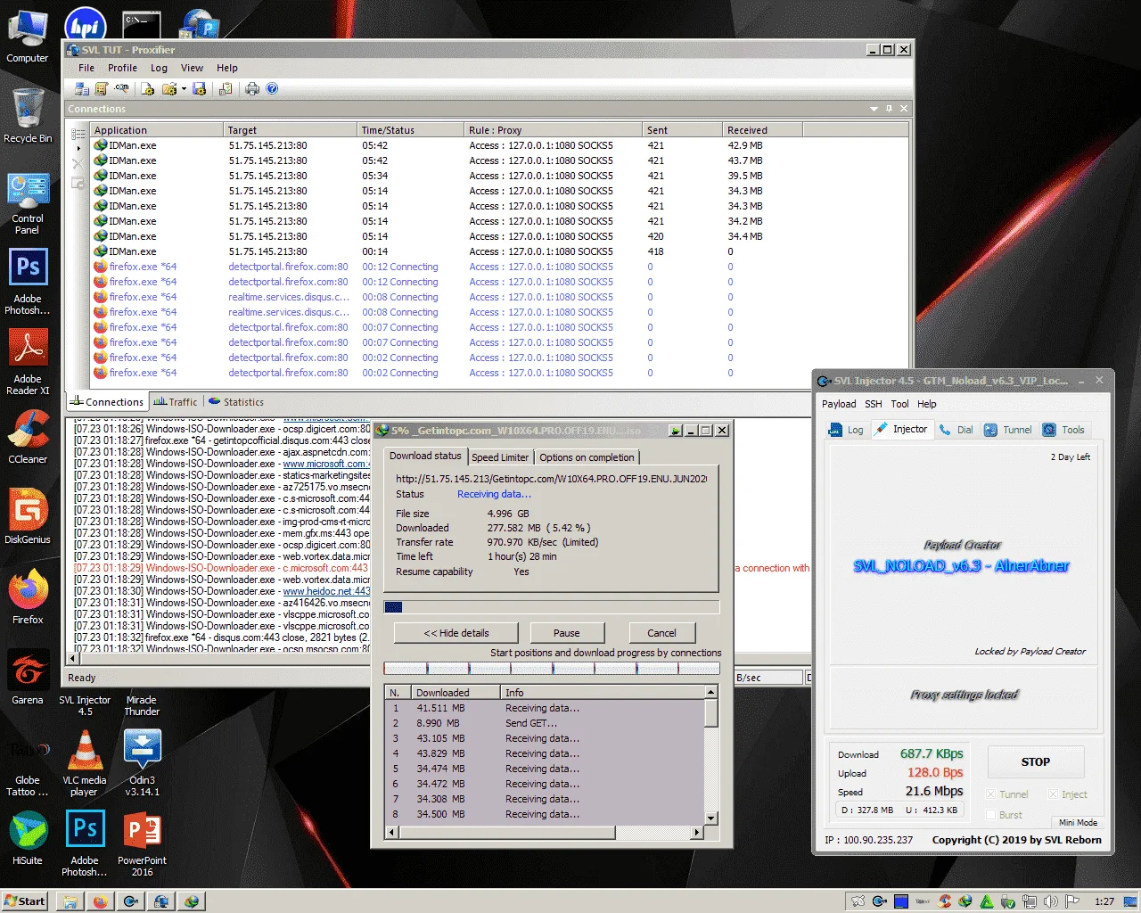
Task: Open Log menu in Proxifier
Action: pos(159,68)
